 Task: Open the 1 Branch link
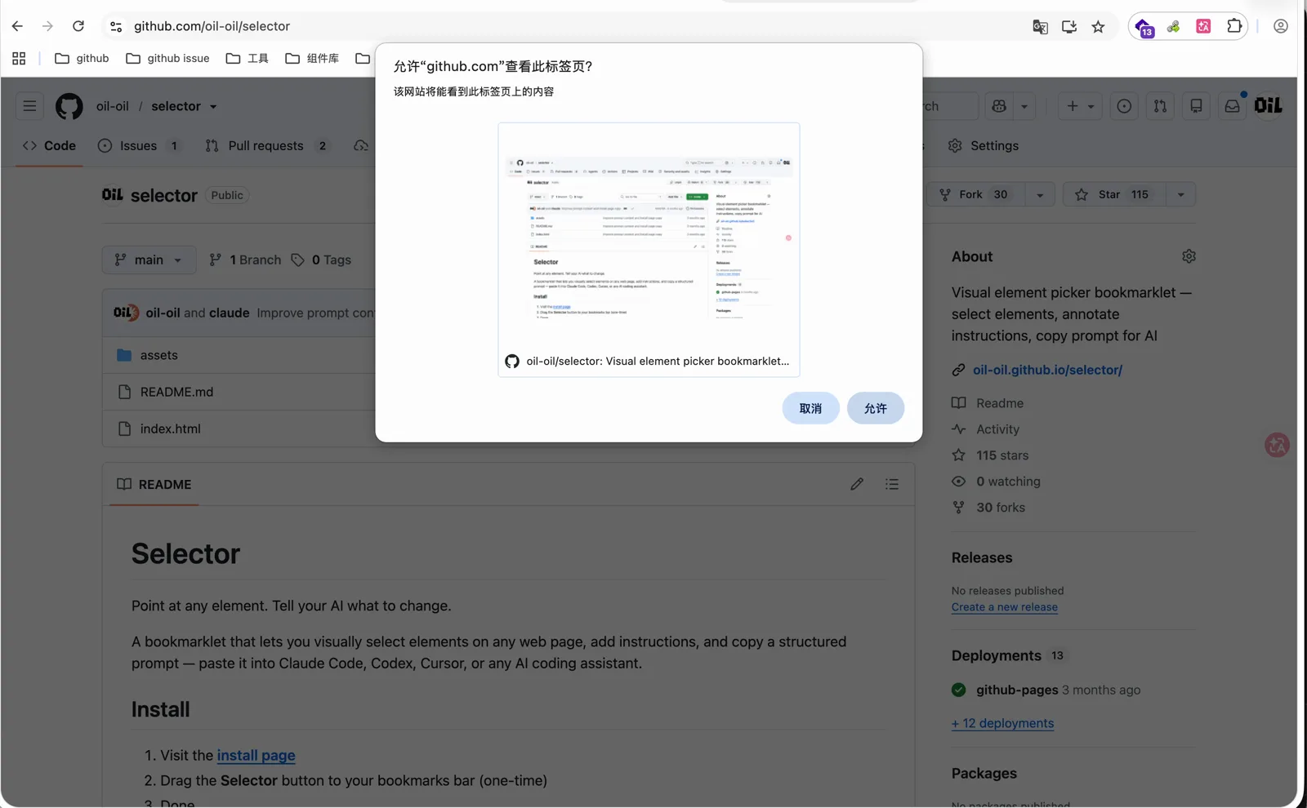pyautogui.click(x=245, y=260)
